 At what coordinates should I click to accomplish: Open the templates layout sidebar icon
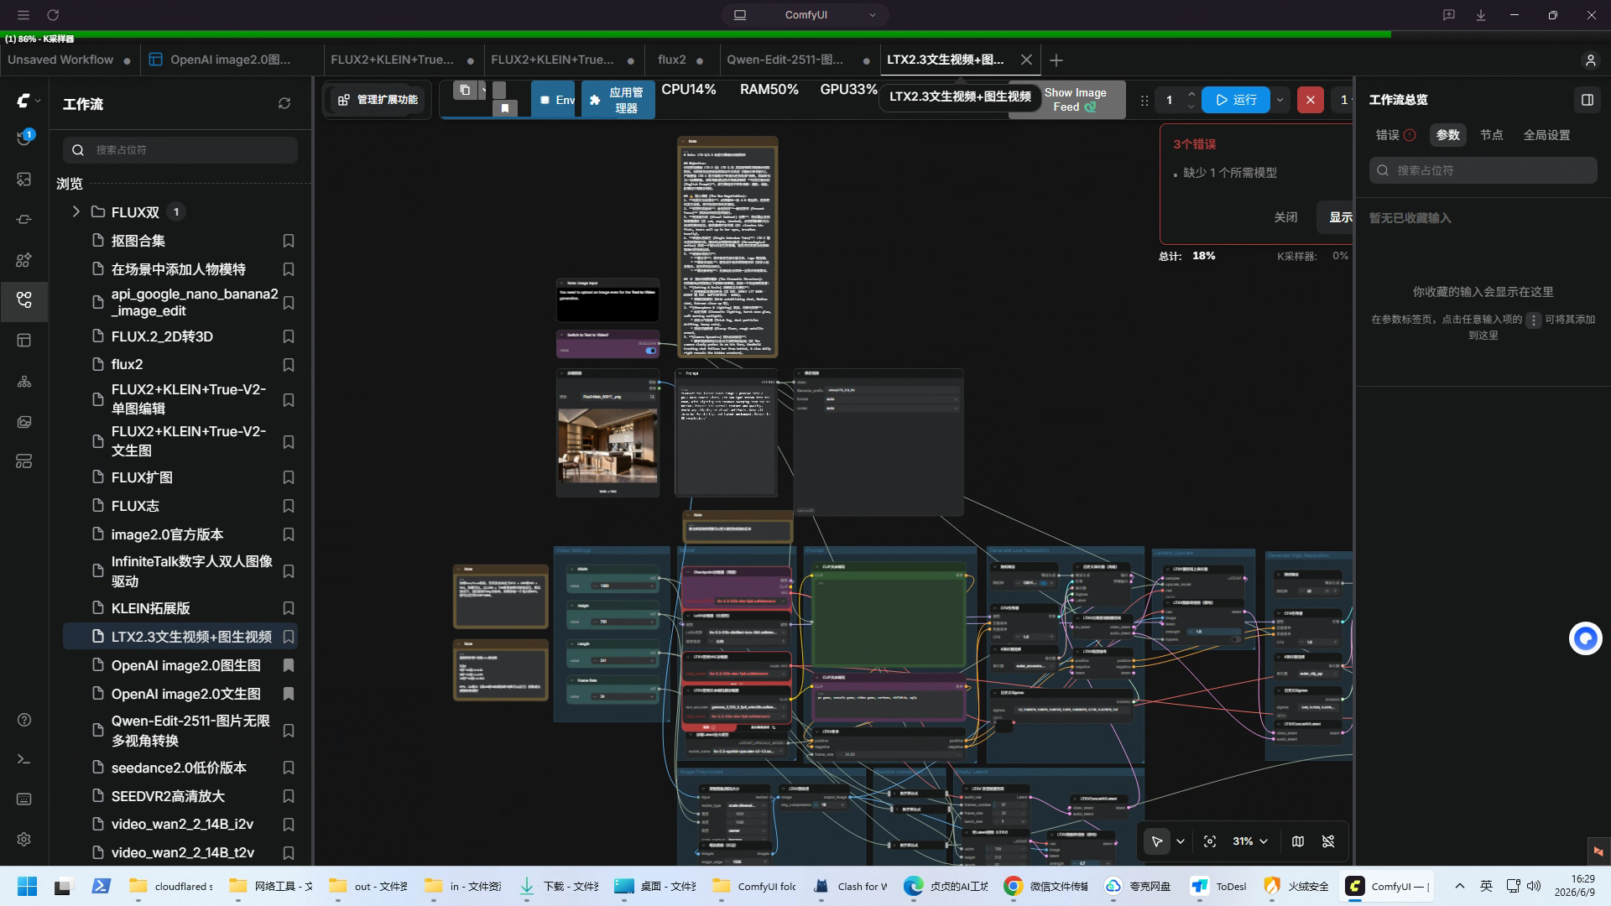tap(24, 341)
